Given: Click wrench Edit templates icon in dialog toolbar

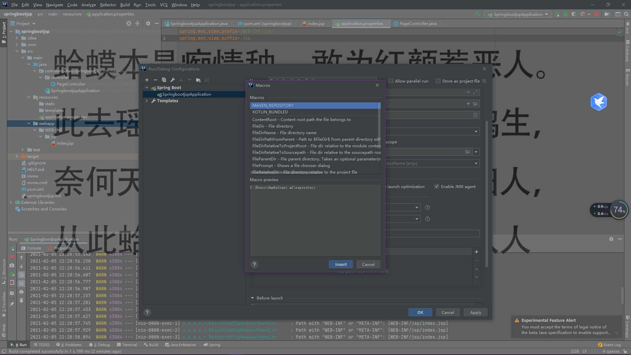Looking at the screenshot, I should point(173,80).
